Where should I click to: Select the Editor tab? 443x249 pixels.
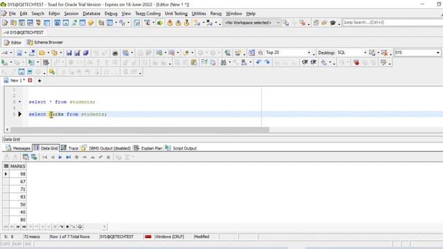(12, 42)
